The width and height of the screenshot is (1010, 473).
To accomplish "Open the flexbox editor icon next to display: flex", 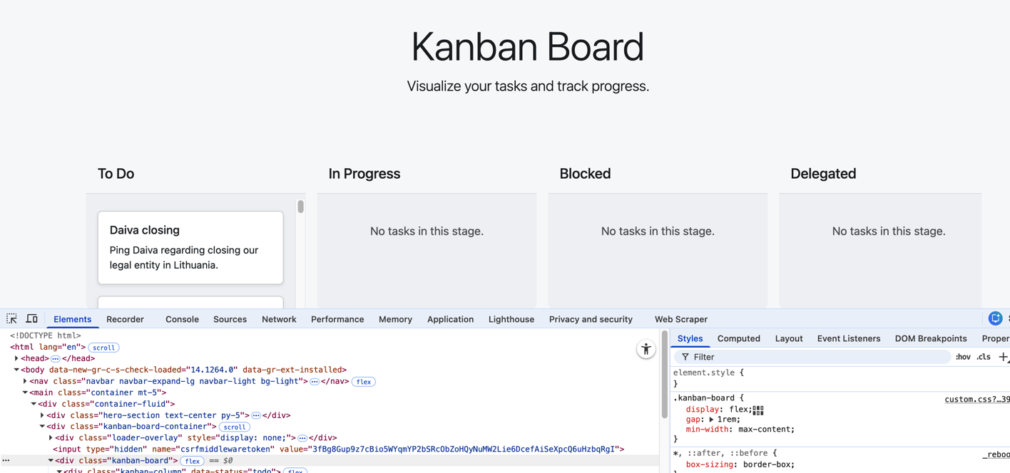I will tap(758, 410).
